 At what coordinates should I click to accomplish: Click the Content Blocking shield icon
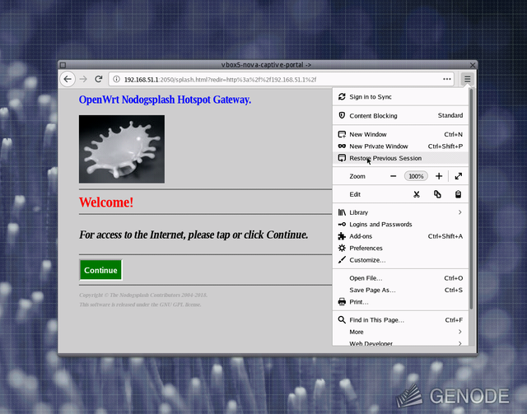click(342, 115)
